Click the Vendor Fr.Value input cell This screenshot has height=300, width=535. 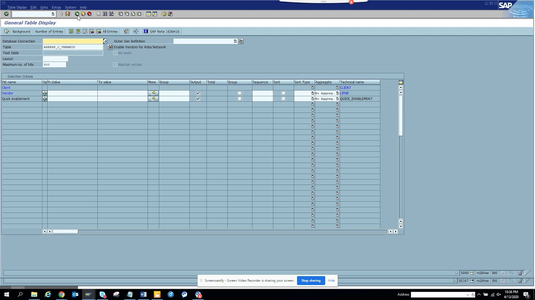coord(72,93)
